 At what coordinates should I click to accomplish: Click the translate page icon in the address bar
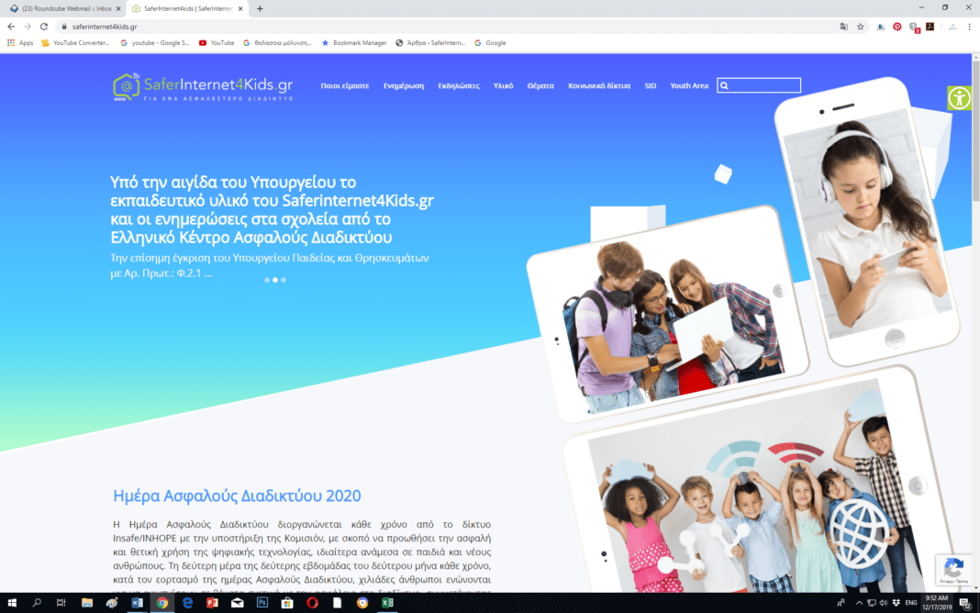843,27
